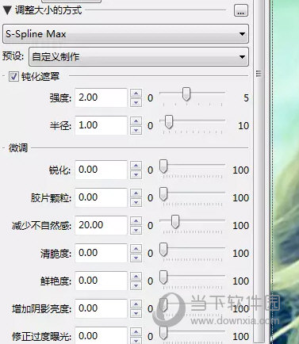Click the 胶片颗粒 value field
This screenshot has width=299, height=344.
(101, 197)
